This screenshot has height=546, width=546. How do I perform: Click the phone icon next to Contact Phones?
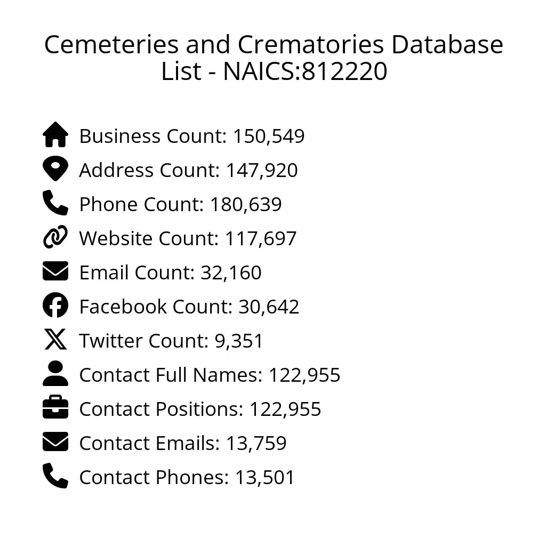[x=55, y=476]
